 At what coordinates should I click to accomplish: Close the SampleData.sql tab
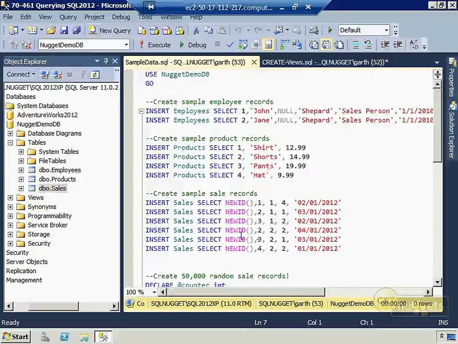pyautogui.click(x=254, y=62)
